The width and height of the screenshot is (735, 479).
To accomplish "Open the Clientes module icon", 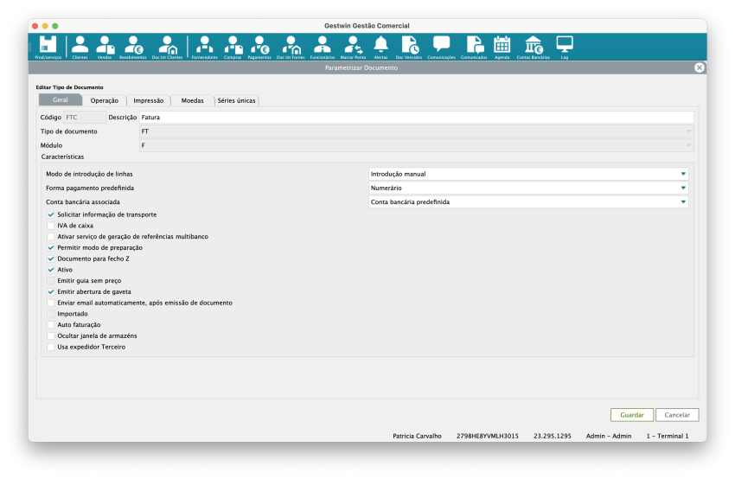I will 80,46.
